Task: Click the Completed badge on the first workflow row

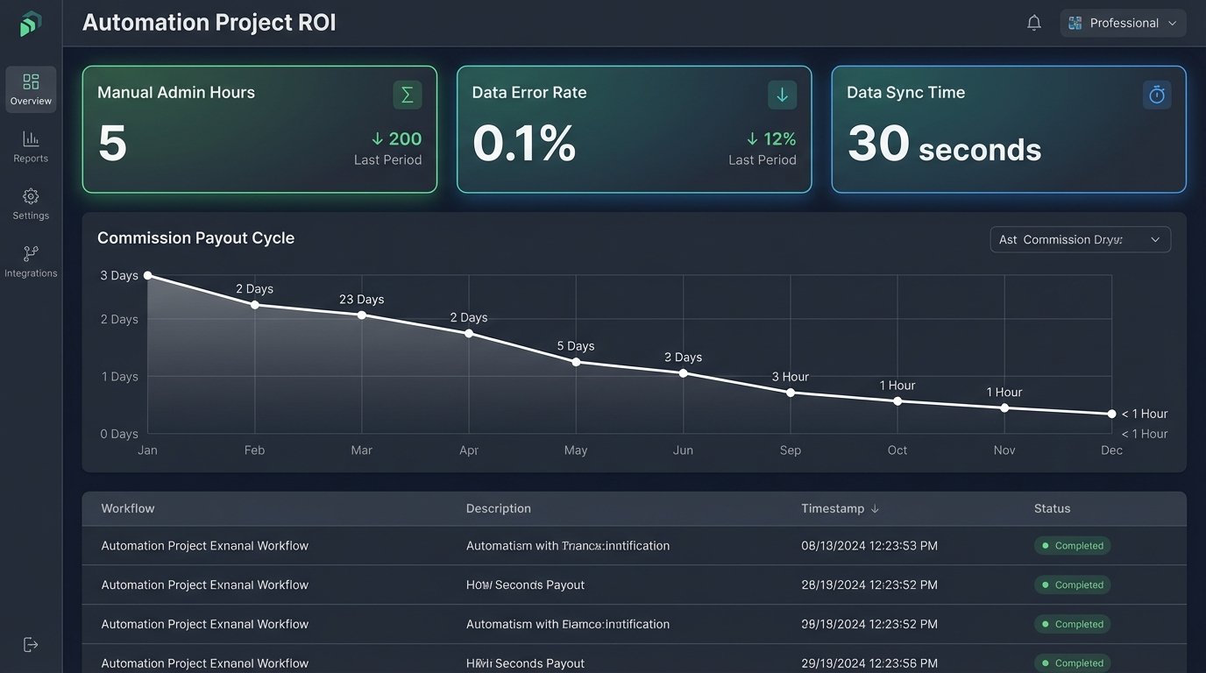Action: (1072, 545)
